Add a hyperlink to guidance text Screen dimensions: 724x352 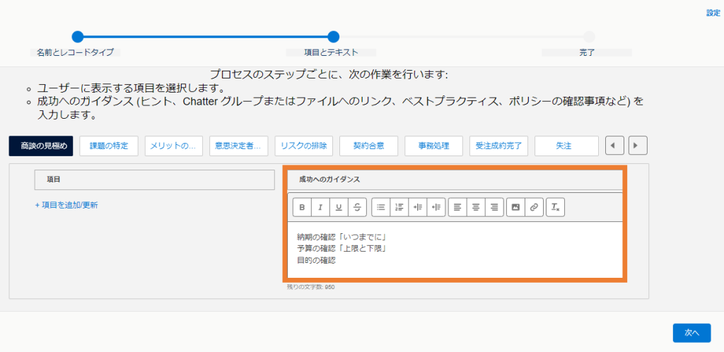click(x=534, y=207)
